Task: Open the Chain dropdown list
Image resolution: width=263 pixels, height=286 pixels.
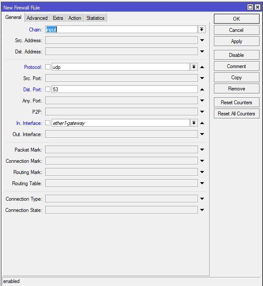Action: click(202, 29)
